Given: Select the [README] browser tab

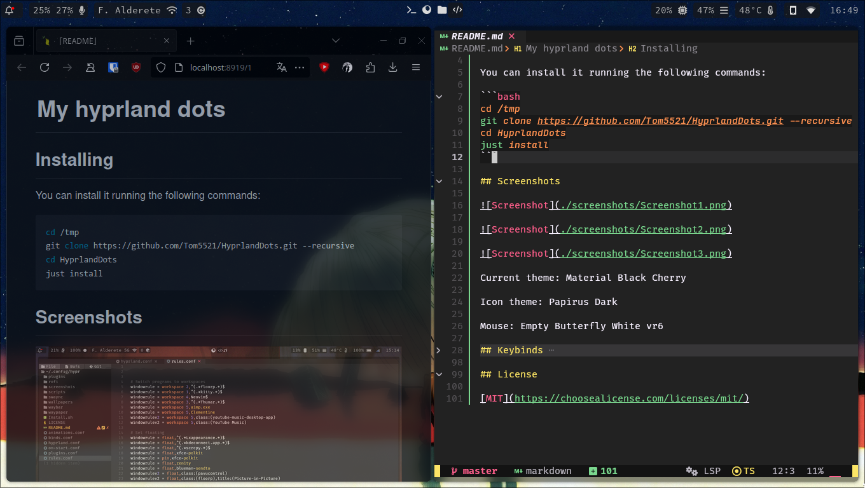Looking at the screenshot, I should coord(106,41).
